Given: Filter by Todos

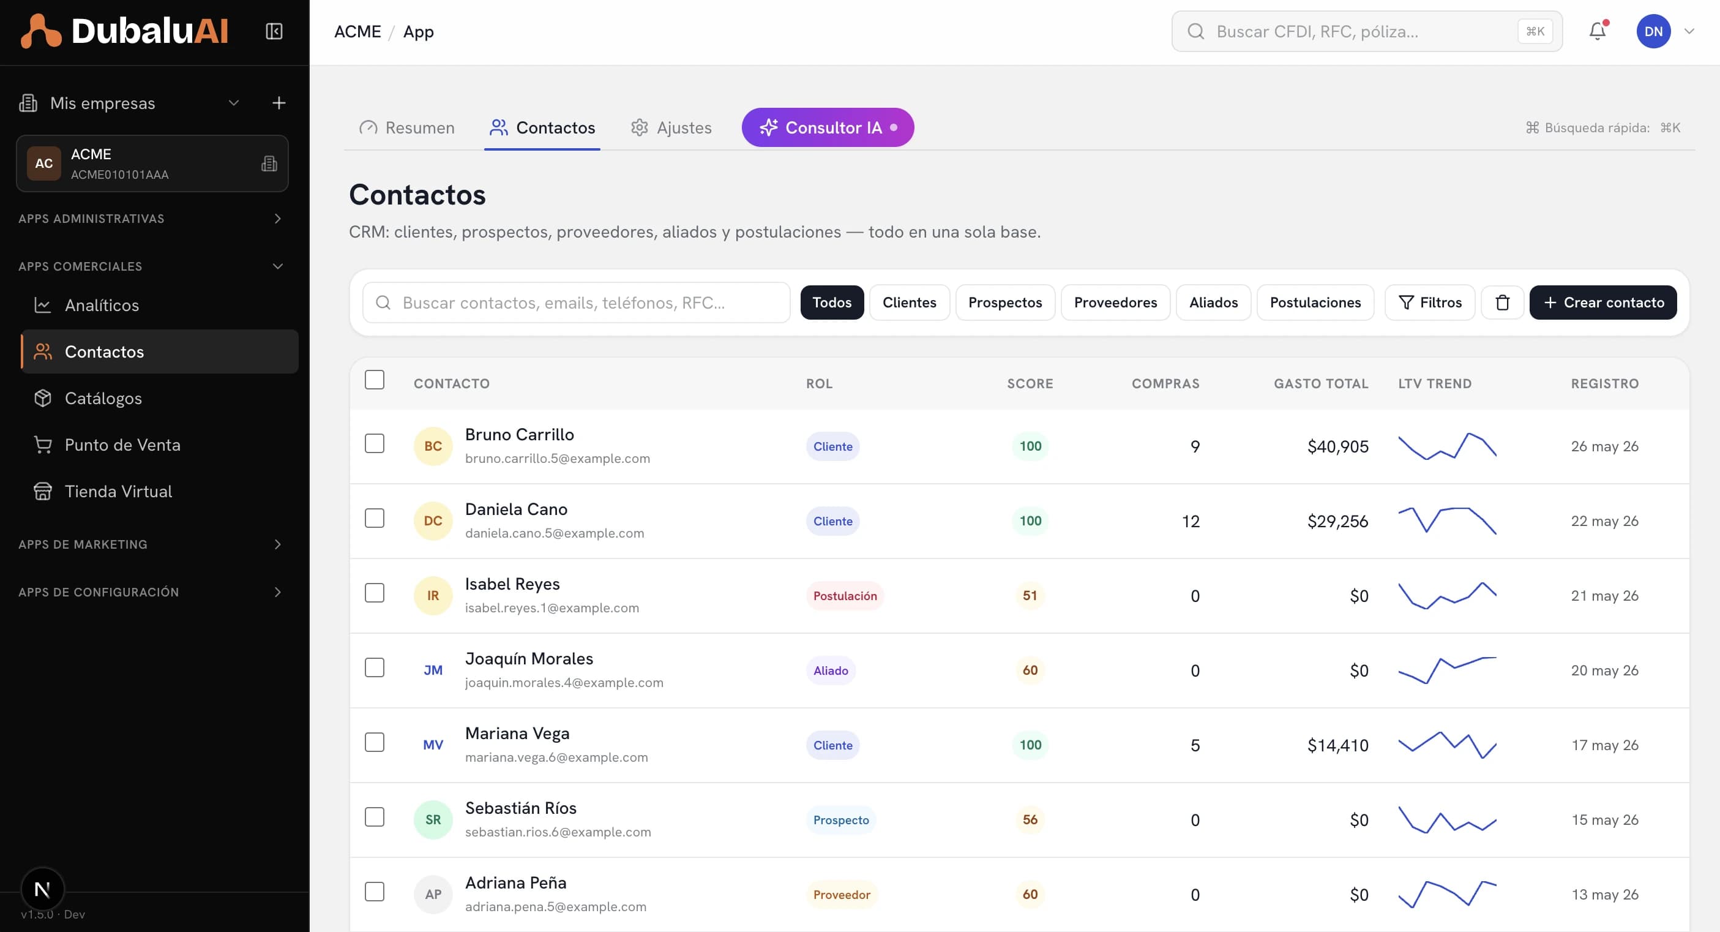Looking at the screenshot, I should tap(832, 303).
